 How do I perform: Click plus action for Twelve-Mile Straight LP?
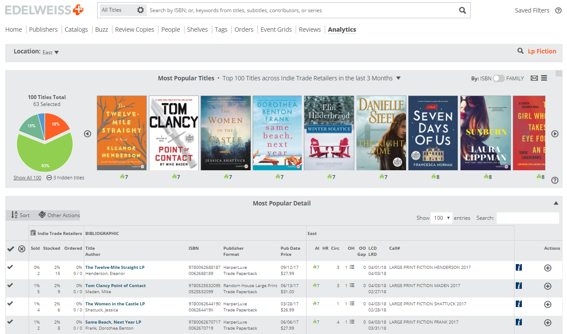(x=547, y=268)
